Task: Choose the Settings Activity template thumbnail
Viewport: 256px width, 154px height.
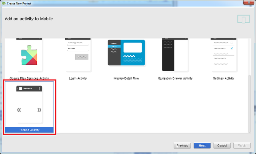Action: coord(224,55)
